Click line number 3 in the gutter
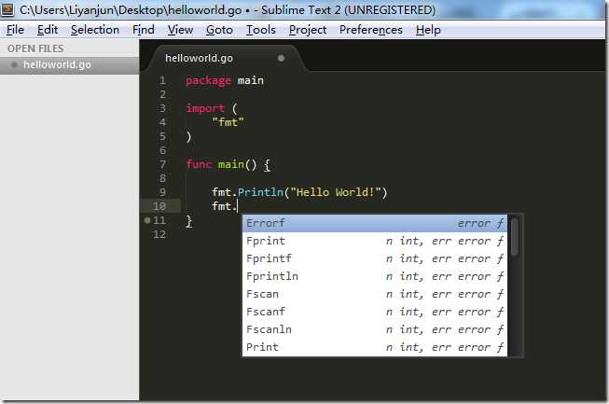Viewport: 609px width, 404px height. click(x=162, y=108)
